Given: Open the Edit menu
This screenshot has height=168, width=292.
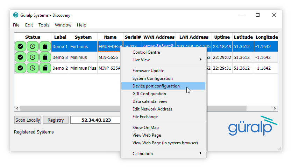Looking at the screenshot, I should coord(29,25).
